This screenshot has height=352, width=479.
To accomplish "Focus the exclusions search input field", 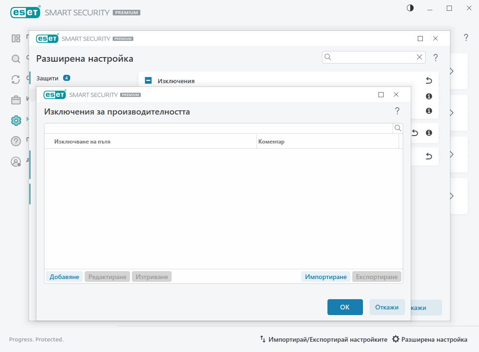I will tap(218, 128).
